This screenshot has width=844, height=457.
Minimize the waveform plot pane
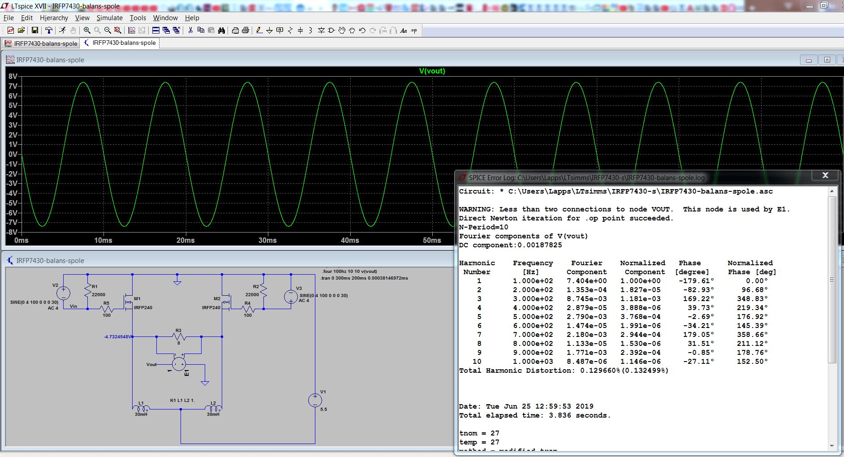[x=809, y=60]
